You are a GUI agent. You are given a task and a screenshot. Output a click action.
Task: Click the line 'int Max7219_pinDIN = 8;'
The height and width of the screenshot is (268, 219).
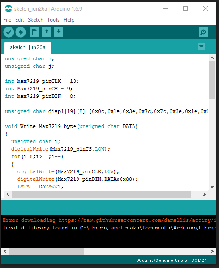[40, 96]
